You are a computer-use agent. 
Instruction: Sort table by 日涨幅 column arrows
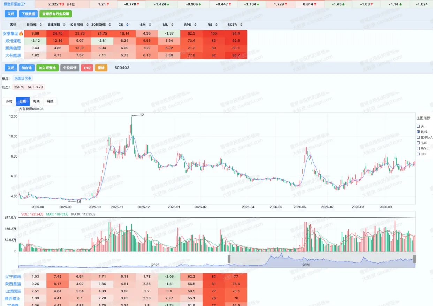(41, 25)
